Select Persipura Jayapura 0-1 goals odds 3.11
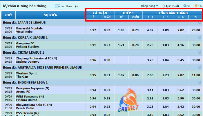Screen dimensions: 203x116 [x=150, y=90]
